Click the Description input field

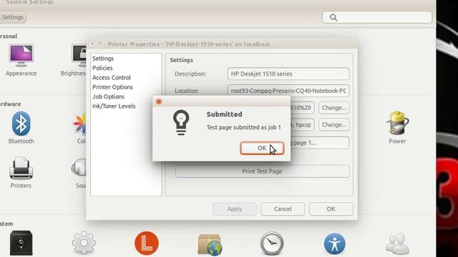pyautogui.click(x=288, y=74)
